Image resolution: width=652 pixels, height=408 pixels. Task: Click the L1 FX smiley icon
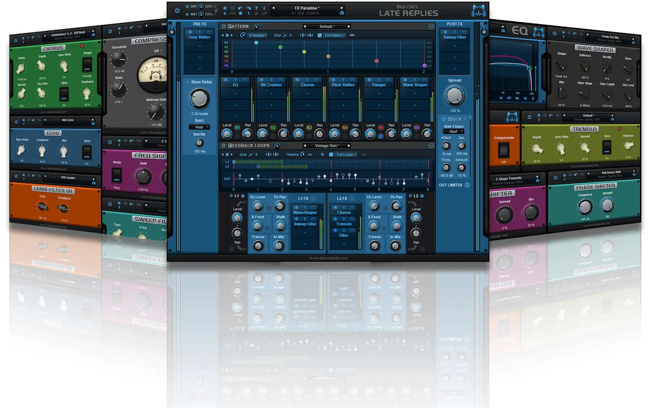(314, 199)
